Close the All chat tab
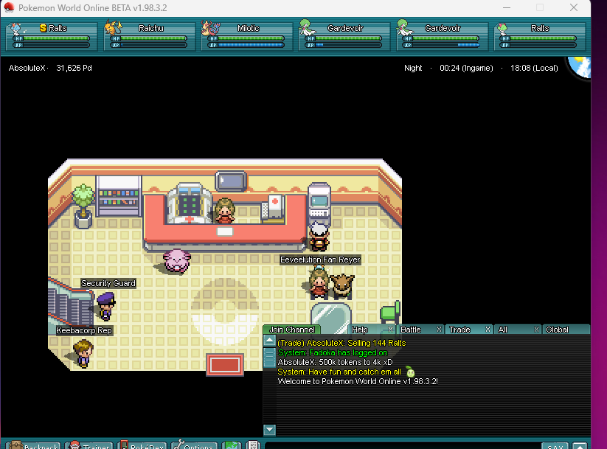 pos(536,330)
